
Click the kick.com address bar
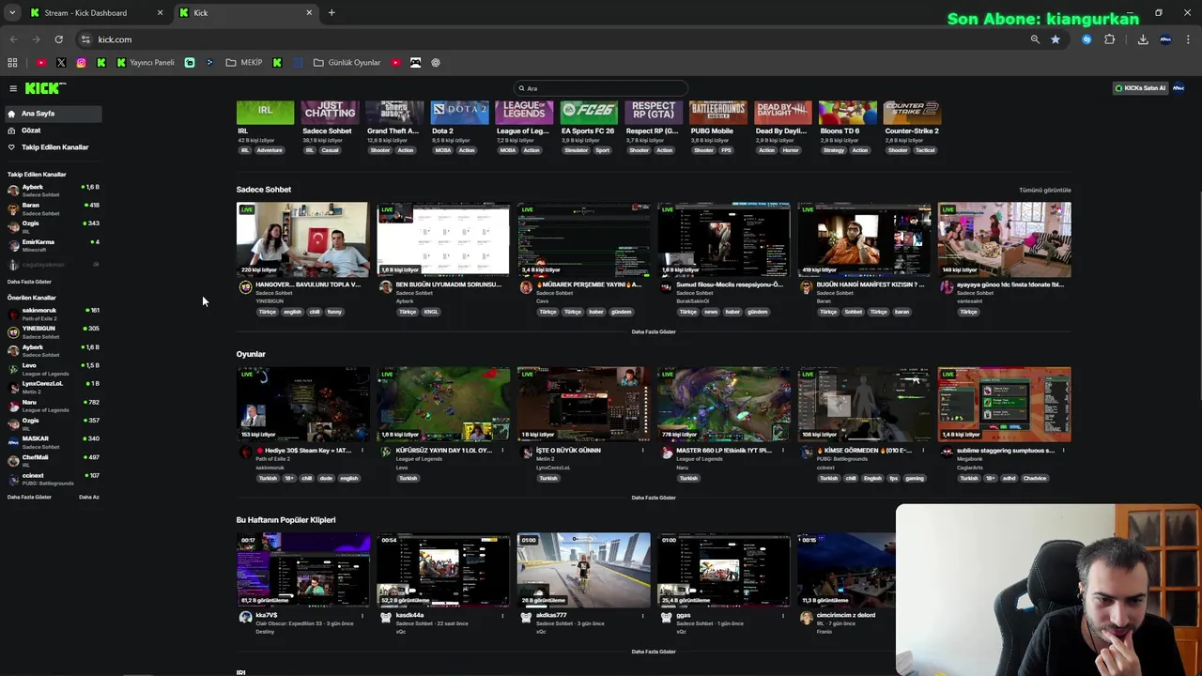tap(554, 39)
